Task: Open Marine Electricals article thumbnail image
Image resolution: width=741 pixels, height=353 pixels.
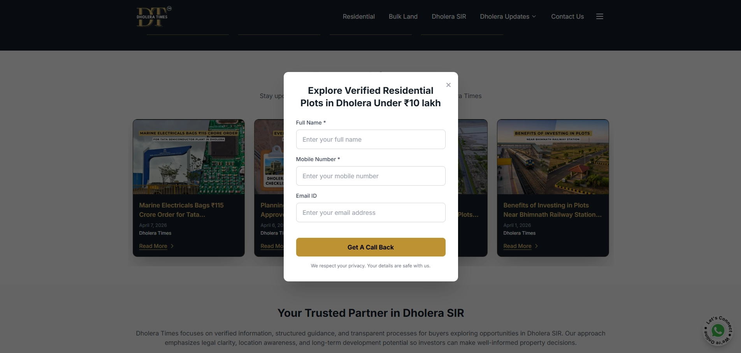Action: (x=189, y=157)
